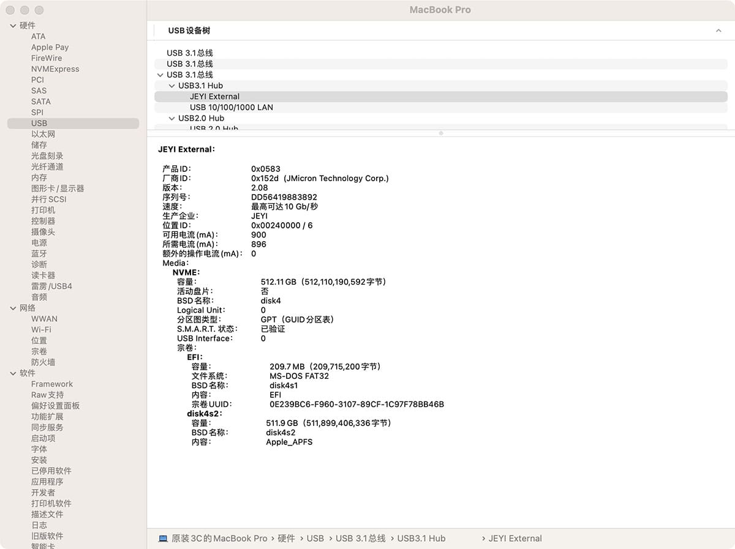Click the split pane divider handle
The height and width of the screenshot is (549, 735).
[x=441, y=133]
